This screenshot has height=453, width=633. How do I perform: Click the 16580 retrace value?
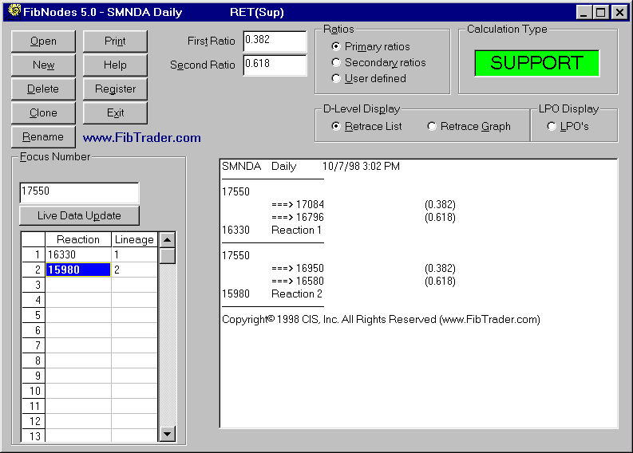tap(310, 282)
